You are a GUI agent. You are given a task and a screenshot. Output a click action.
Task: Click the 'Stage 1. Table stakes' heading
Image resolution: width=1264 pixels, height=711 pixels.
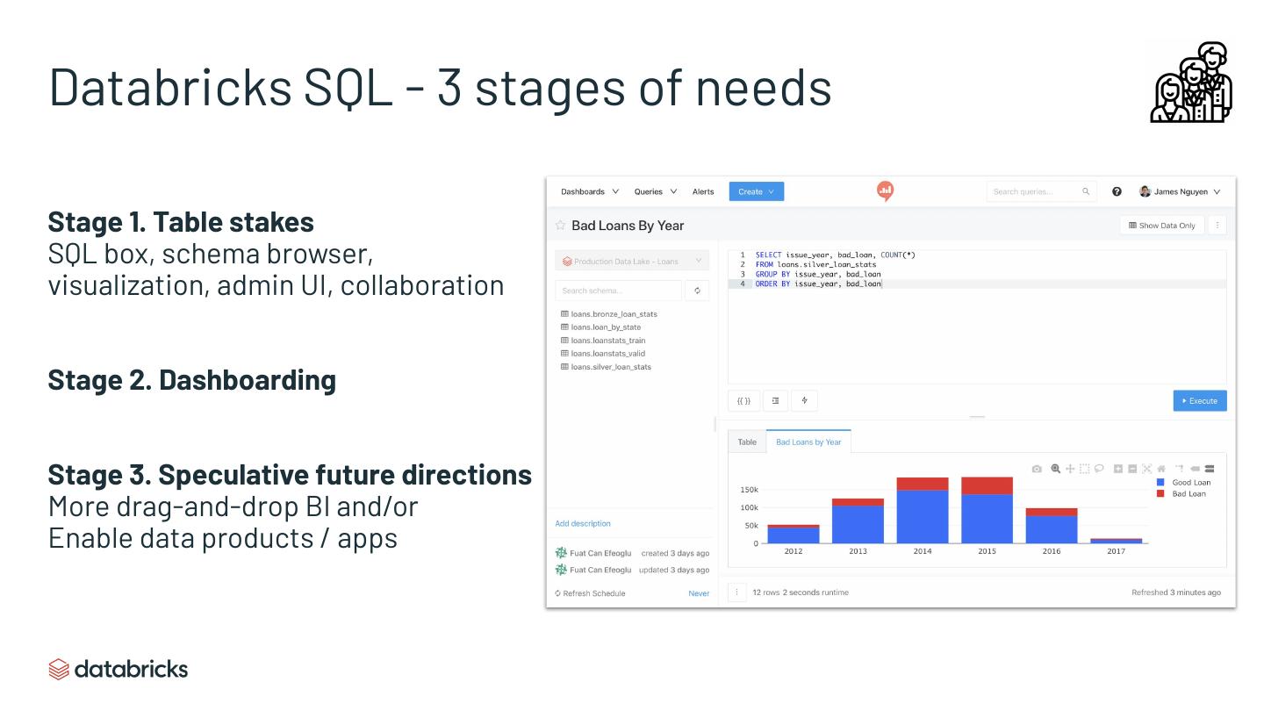181,222
